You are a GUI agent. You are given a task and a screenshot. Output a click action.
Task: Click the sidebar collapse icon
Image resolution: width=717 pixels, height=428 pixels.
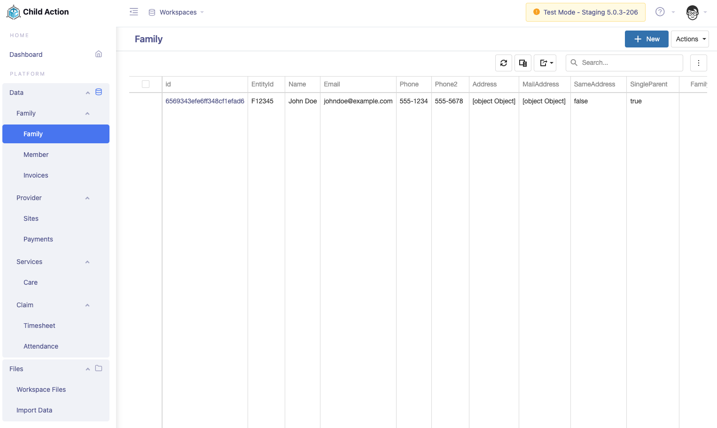point(133,12)
